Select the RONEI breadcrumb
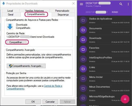 (x=115, y=12)
